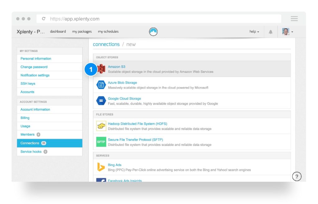
Task: Expand the user account dropdown arrow
Action: 292,32
